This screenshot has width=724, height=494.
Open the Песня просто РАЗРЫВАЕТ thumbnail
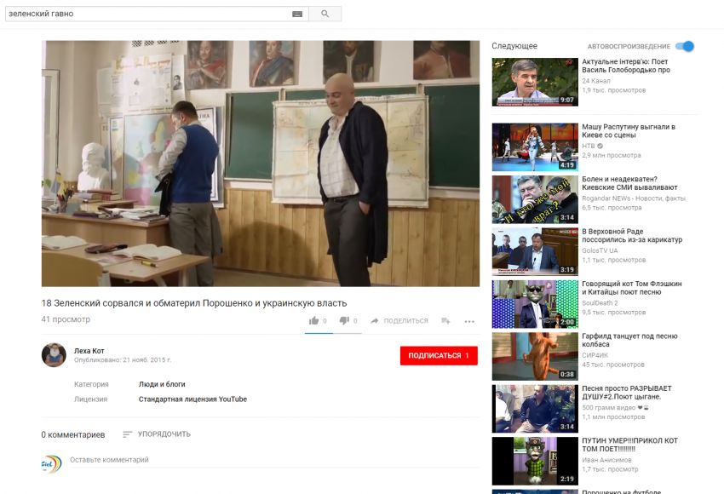pos(535,409)
